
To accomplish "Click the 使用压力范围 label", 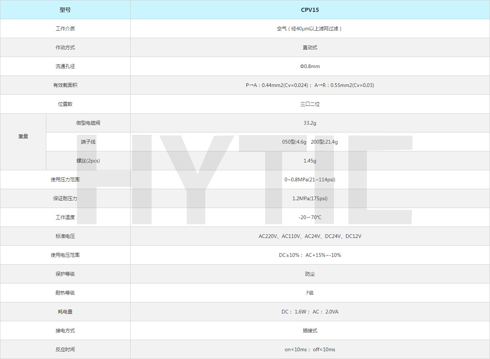I will click(65, 179).
